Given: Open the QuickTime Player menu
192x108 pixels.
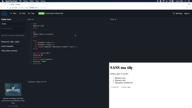Looking at the screenshot, I should pos(11,1).
